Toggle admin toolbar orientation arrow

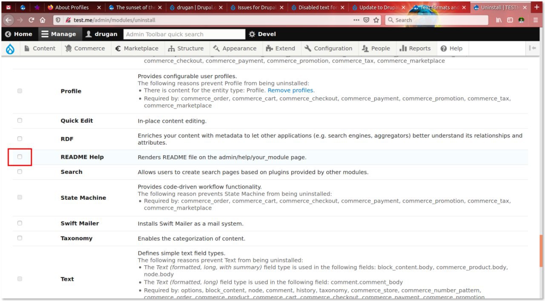532,48
